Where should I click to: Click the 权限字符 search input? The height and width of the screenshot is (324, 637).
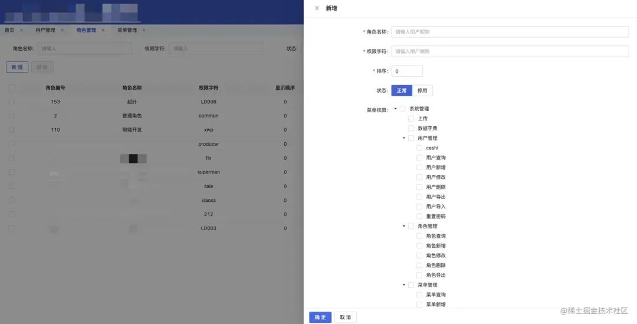pos(216,49)
